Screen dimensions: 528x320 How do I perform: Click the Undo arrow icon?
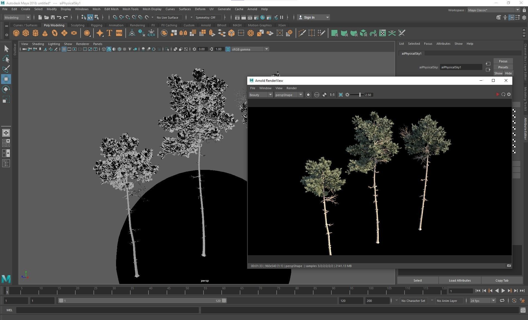59,17
